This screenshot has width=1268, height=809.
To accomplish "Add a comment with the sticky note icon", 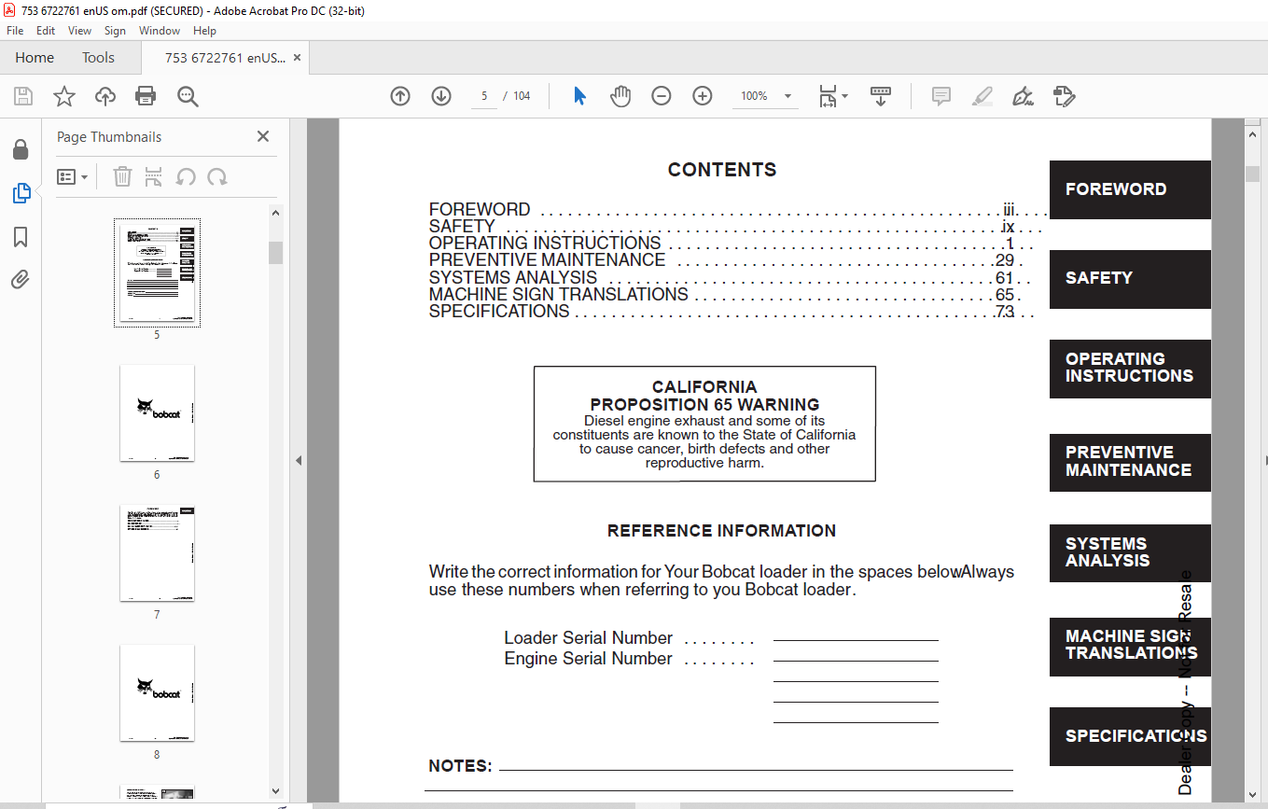I will [941, 96].
